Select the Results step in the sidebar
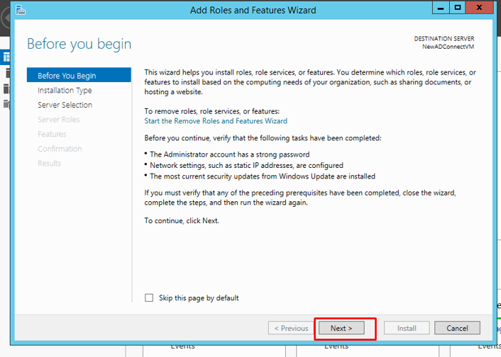 [x=49, y=164]
